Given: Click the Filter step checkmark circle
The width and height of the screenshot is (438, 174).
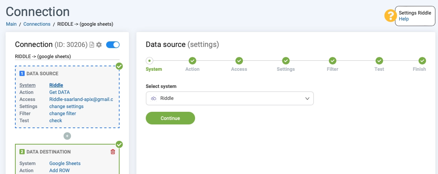Looking at the screenshot, I should pyautogui.click(x=332, y=60).
